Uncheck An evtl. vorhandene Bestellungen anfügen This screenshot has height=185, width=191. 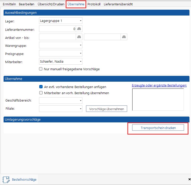(x=41, y=87)
